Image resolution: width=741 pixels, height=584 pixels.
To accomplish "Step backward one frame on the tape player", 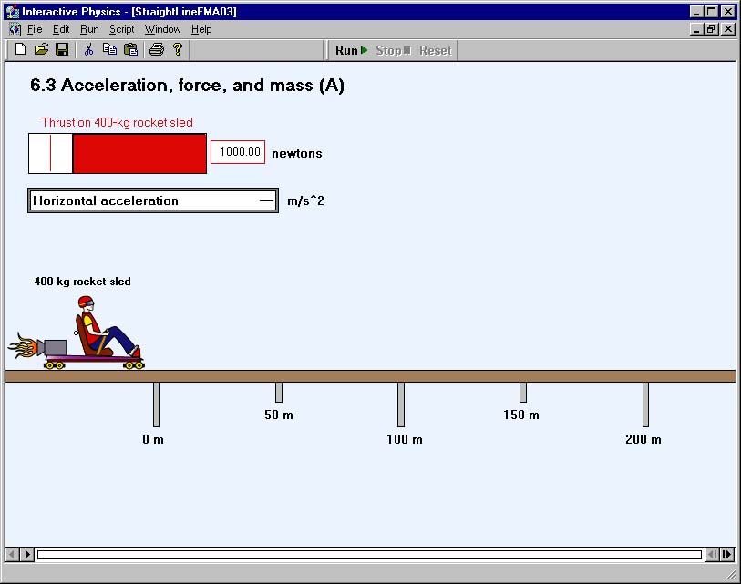I will (x=712, y=554).
